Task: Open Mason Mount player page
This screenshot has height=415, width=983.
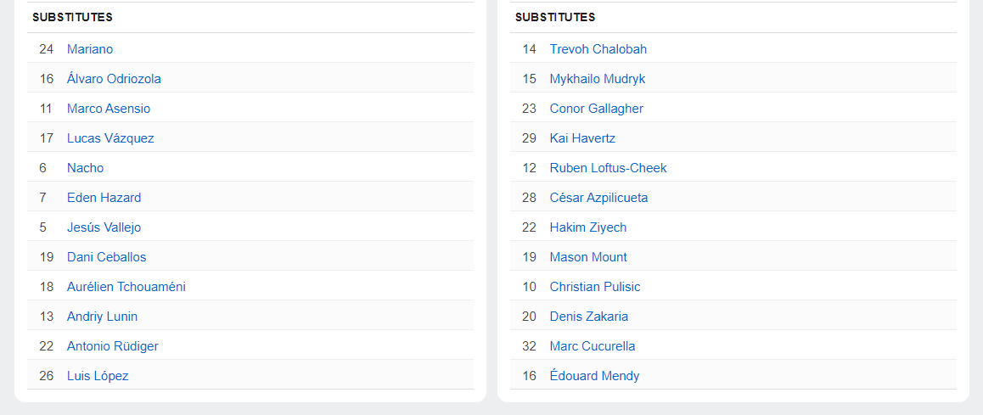Action: point(588,257)
